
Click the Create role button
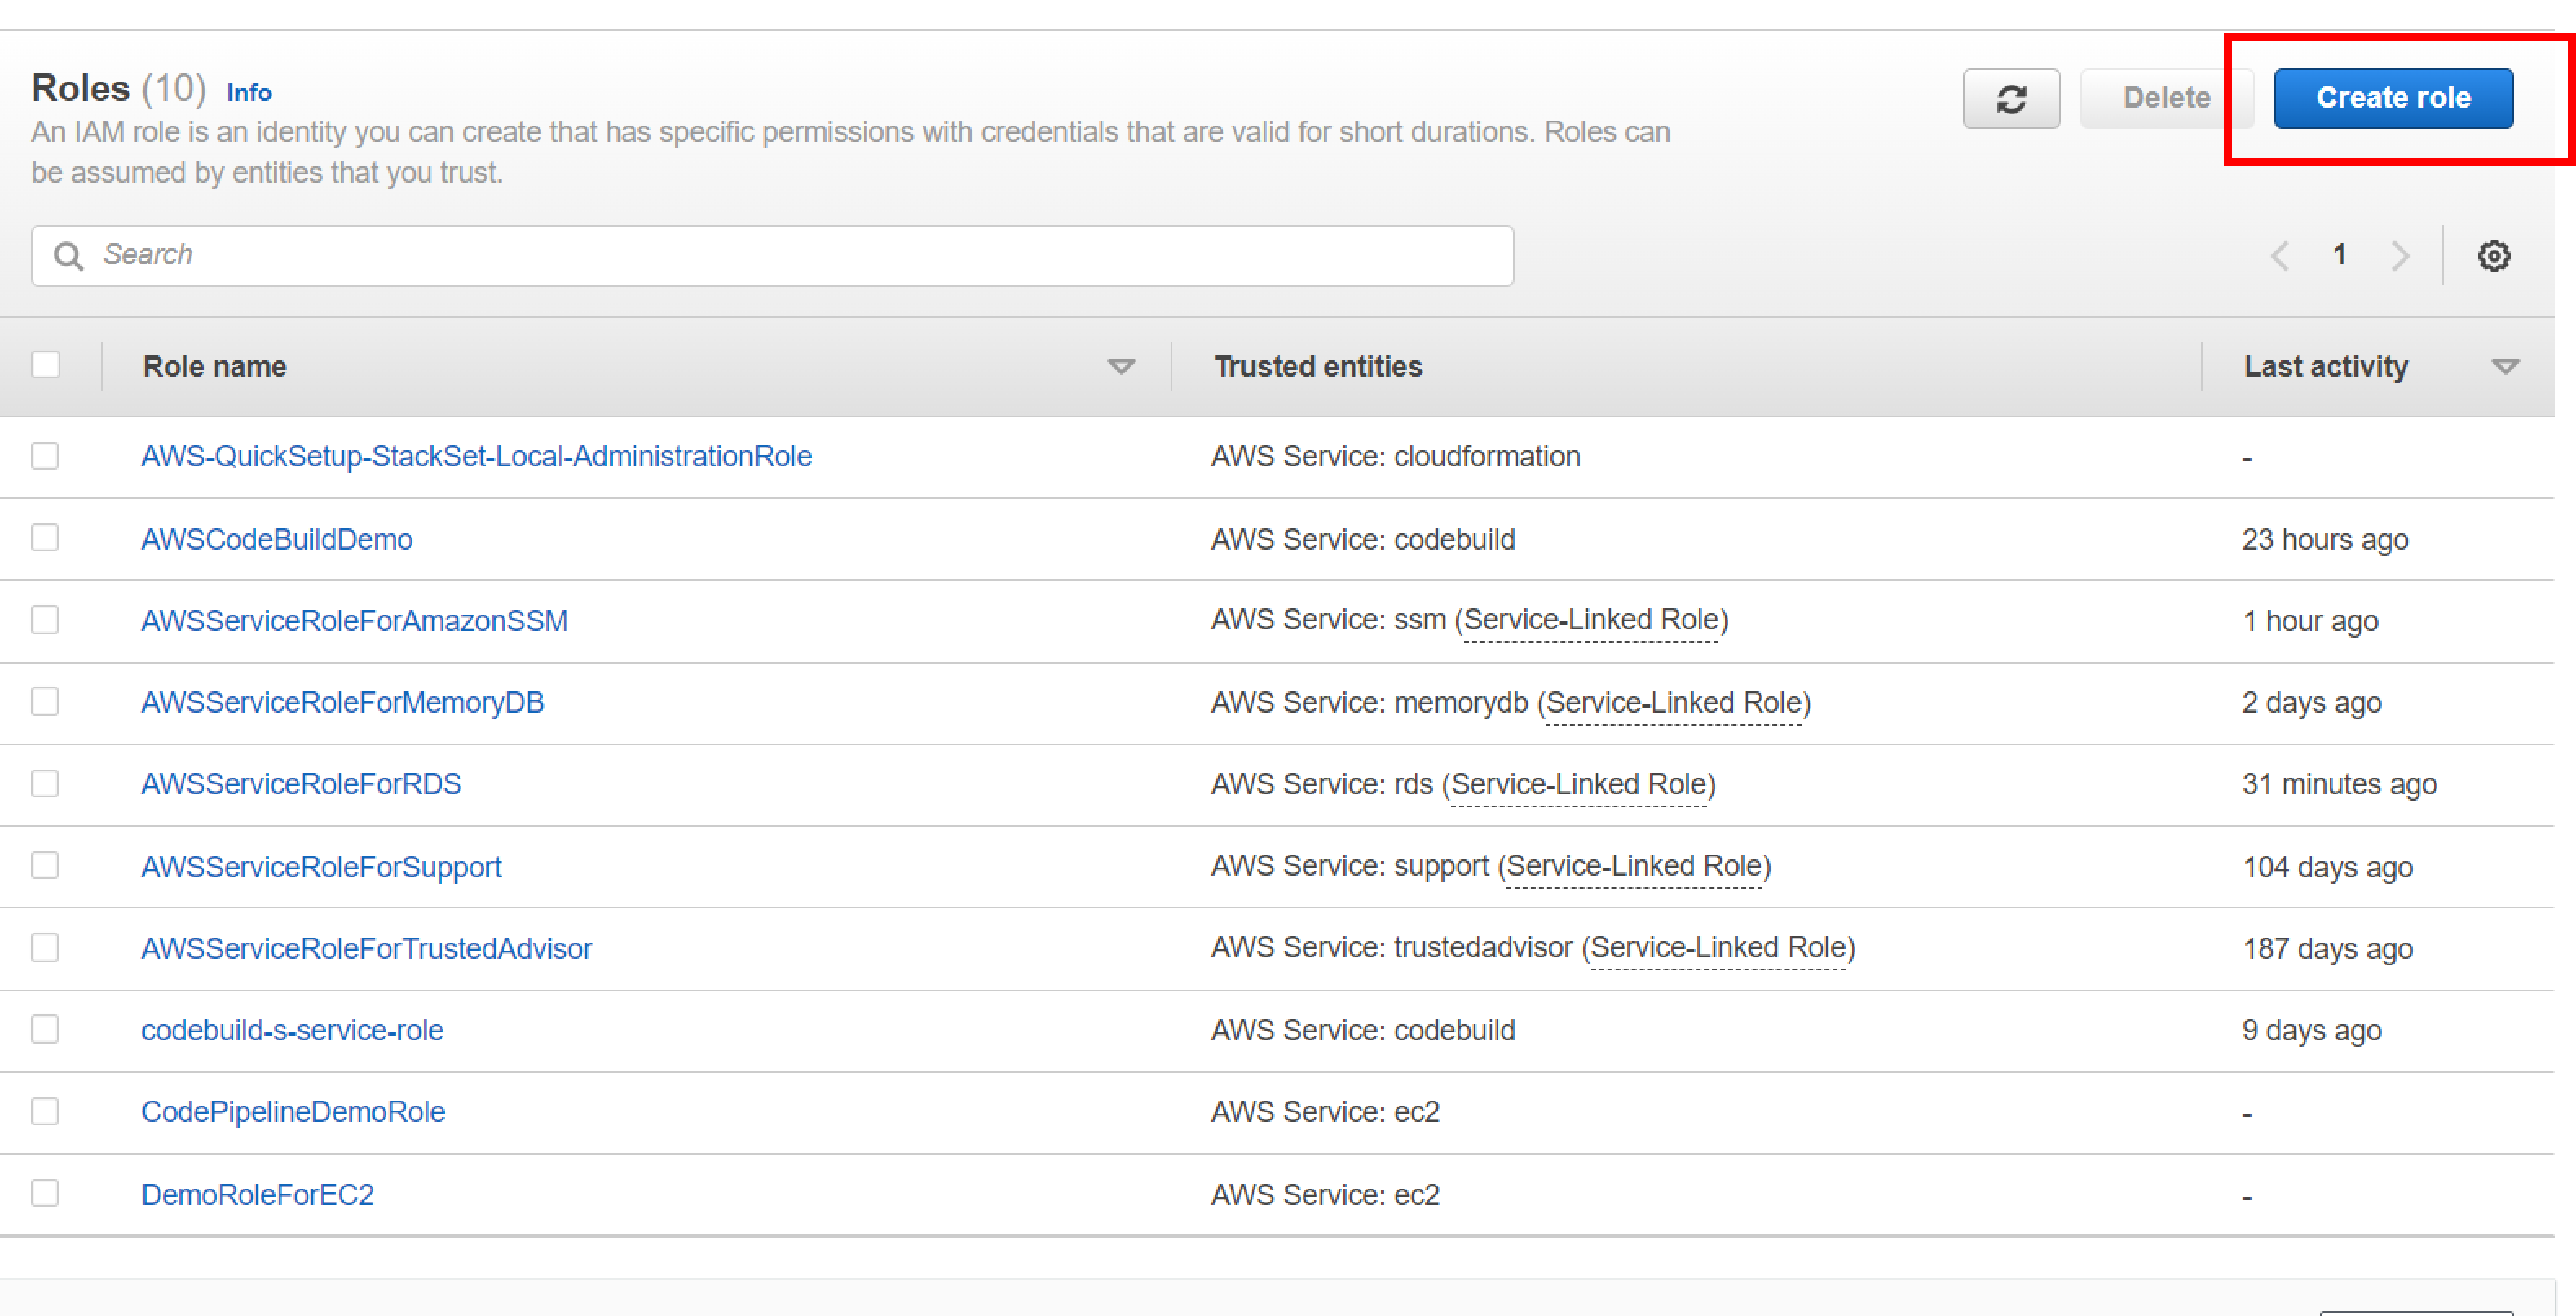2393,98
